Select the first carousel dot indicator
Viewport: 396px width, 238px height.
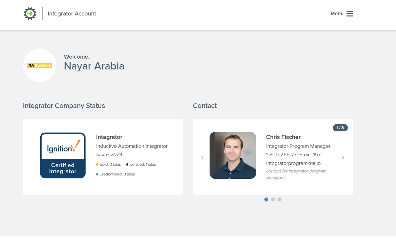266,199
